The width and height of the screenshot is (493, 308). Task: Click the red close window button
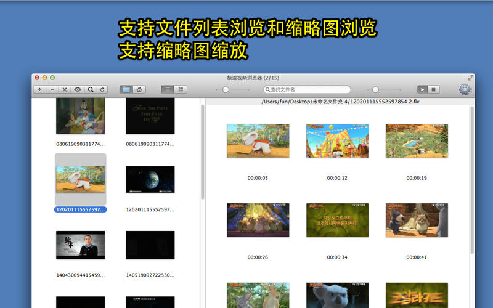[x=37, y=78]
